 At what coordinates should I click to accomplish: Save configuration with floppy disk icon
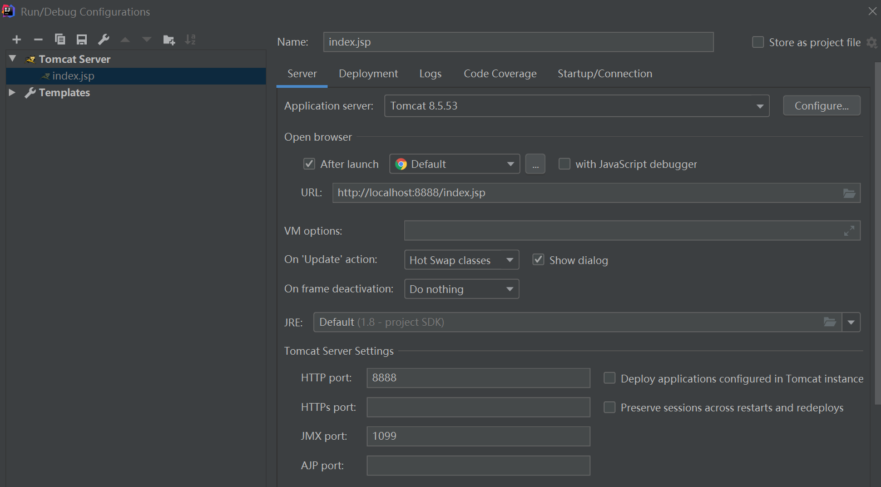click(82, 39)
